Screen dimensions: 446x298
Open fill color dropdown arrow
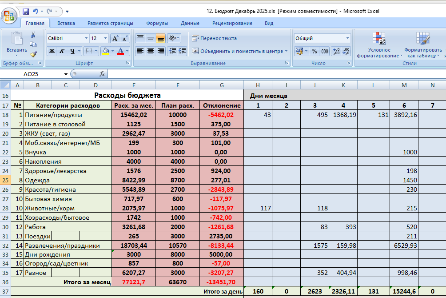[113, 51]
